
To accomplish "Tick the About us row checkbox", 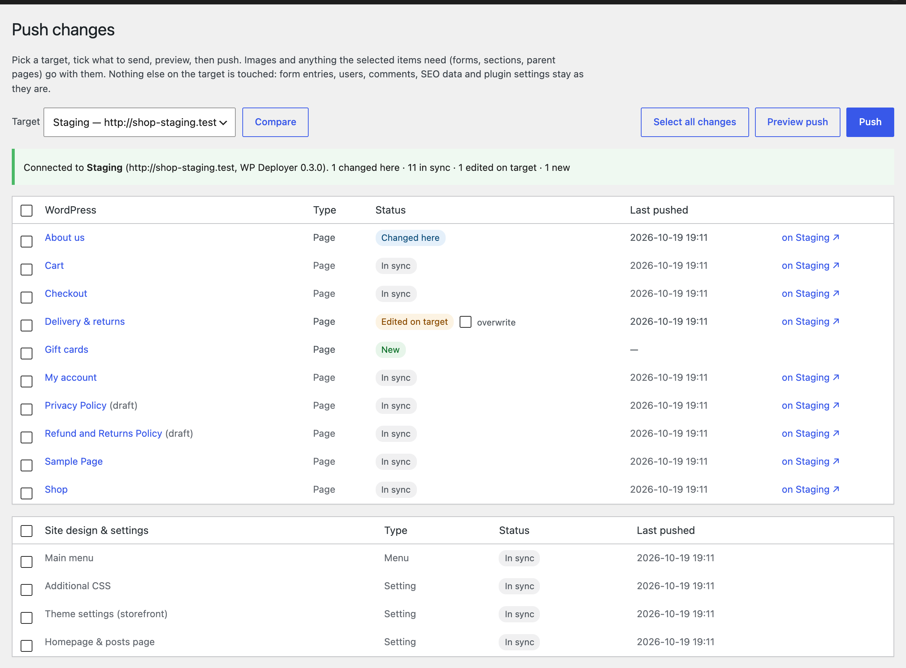I will [27, 242].
